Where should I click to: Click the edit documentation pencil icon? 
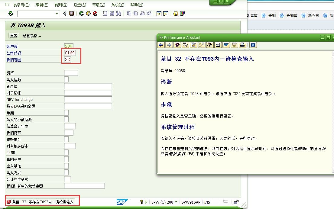click(193, 45)
